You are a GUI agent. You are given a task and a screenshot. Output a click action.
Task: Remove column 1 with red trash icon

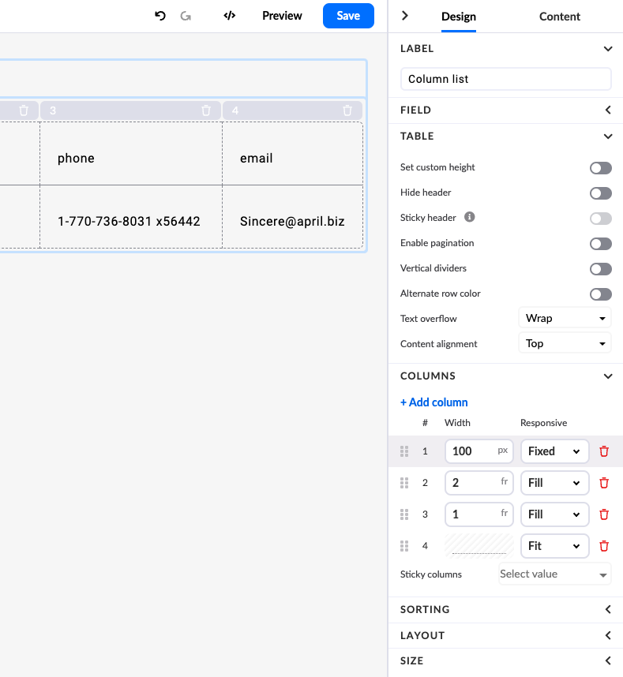(604, 451)
